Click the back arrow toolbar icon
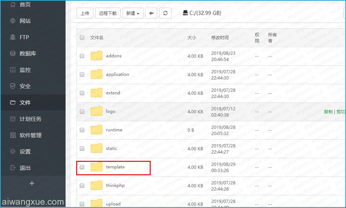This screenshot has height=208, width=346. click(151, 13)
